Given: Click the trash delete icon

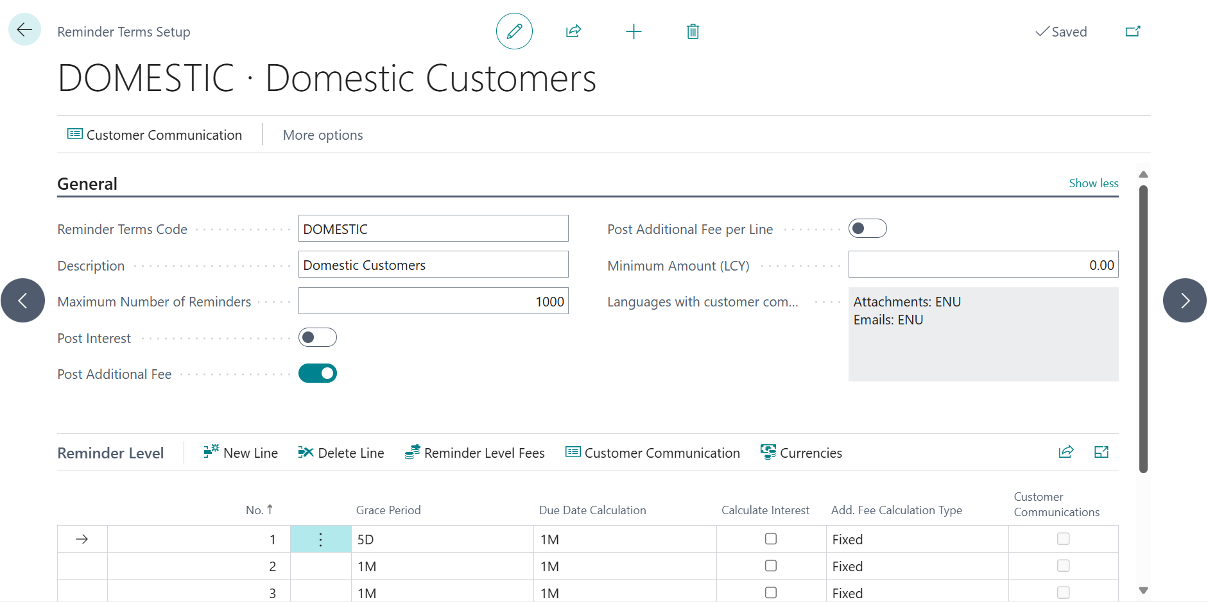Looking at the screenshot, I should click(x=693, y=31).
